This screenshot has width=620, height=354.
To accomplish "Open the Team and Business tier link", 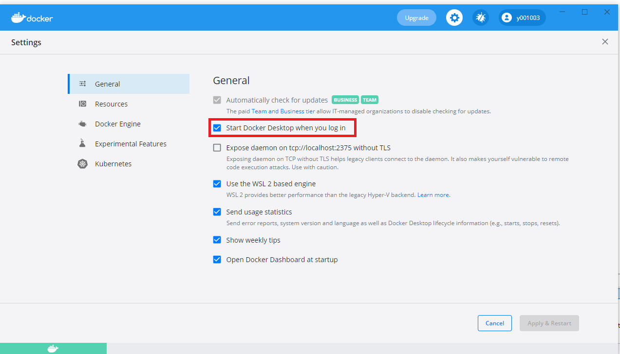I will pyautogui.click(x=283, y=111).
